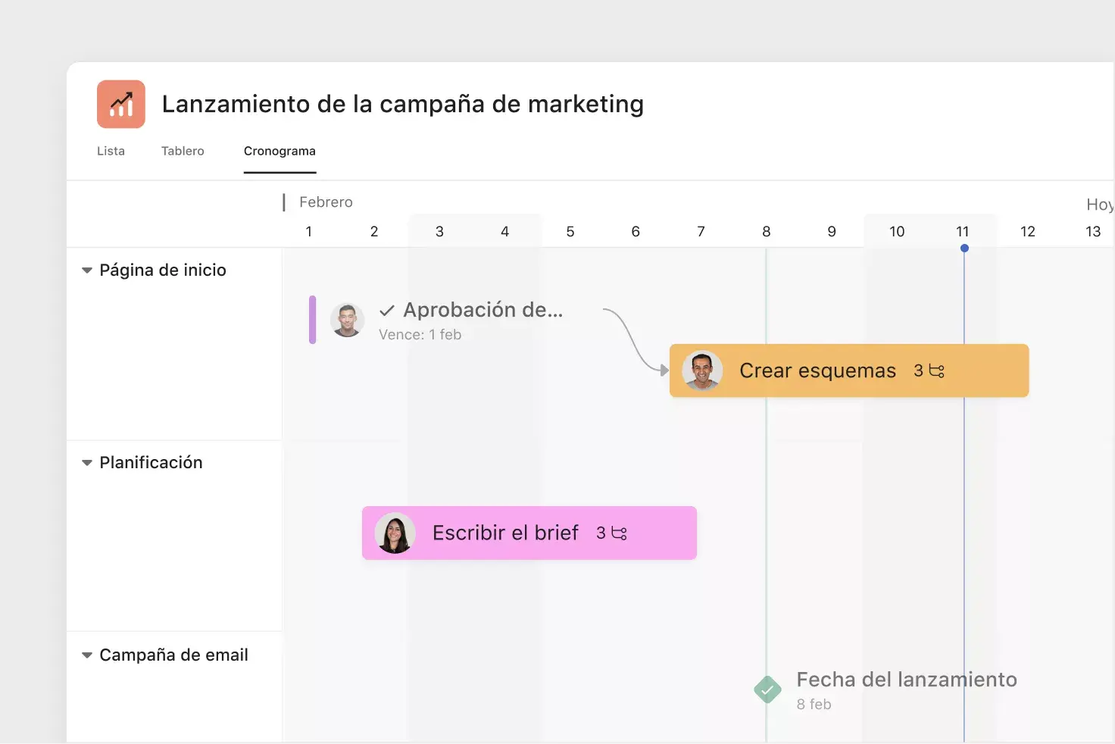Switch to the Lista tab
The height and width of the screenshot is (744, 1115).
click(111, 151)
